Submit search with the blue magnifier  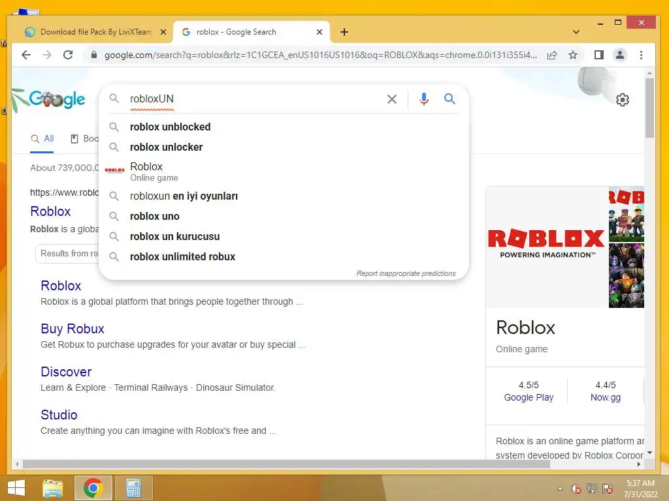(x=449, y=99)
